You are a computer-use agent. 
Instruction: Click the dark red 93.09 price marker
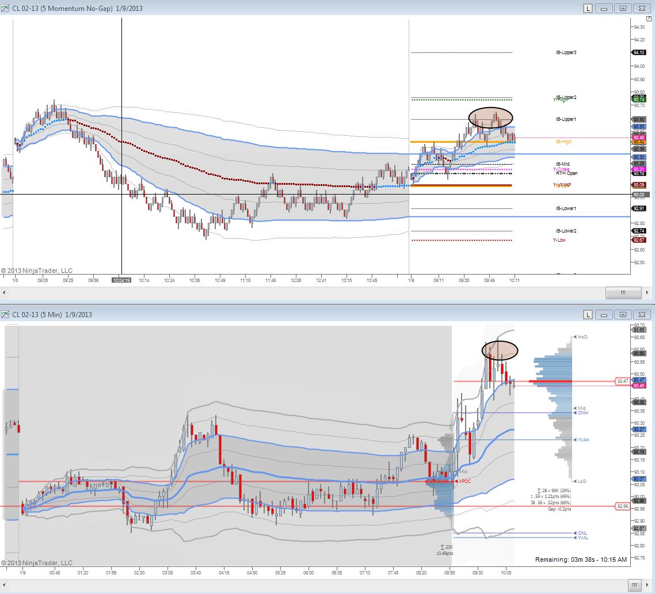[x=639, y=185]
